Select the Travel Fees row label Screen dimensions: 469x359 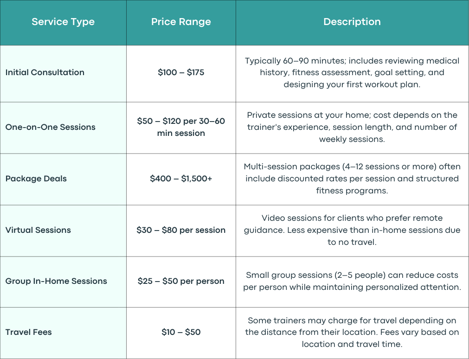point(28,332)
